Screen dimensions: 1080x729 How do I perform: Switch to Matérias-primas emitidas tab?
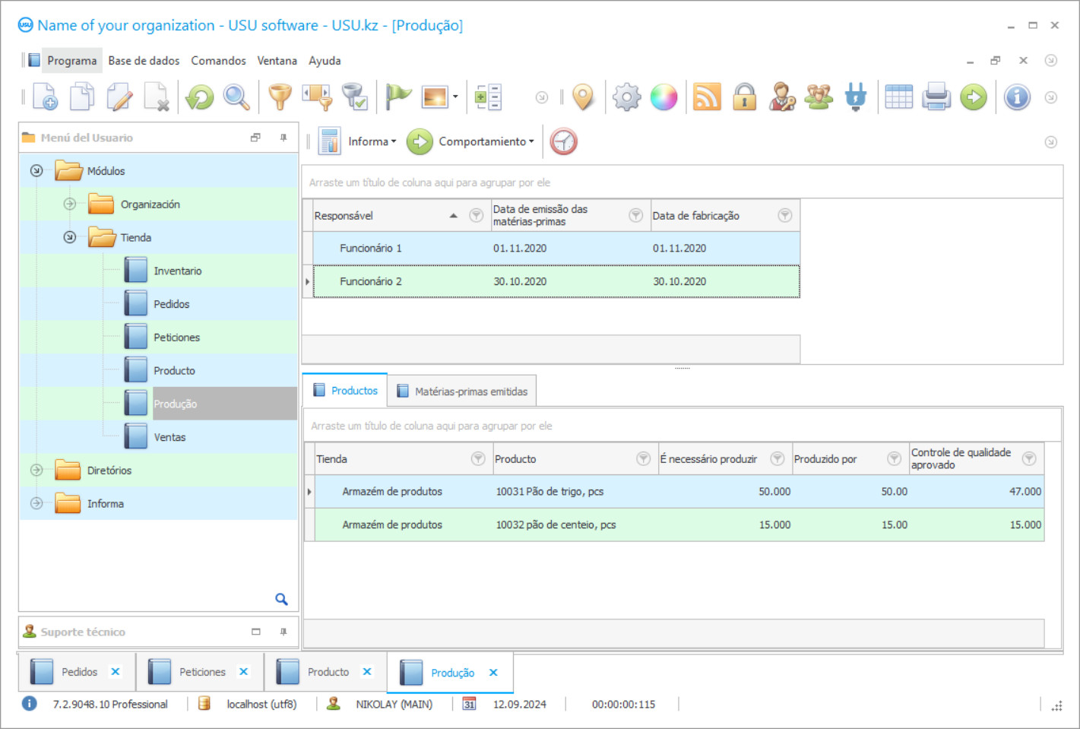(x=462, y=391)
